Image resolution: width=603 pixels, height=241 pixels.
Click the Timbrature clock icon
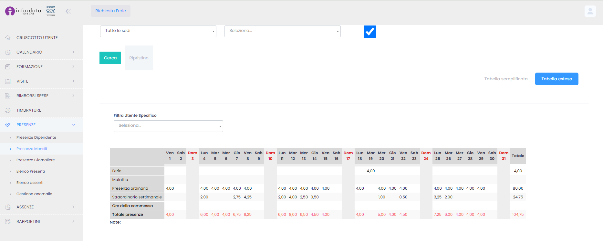[8, 110]
